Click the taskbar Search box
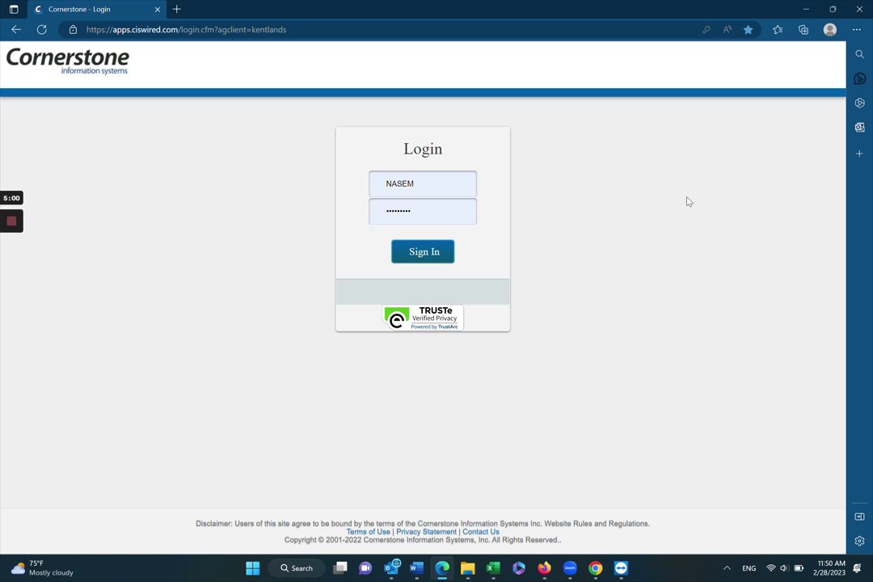This screenshot has height=582, width=873. coord(296,568)
